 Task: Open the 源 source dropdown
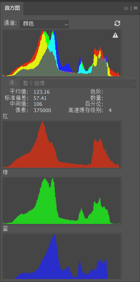pos(78,84)
